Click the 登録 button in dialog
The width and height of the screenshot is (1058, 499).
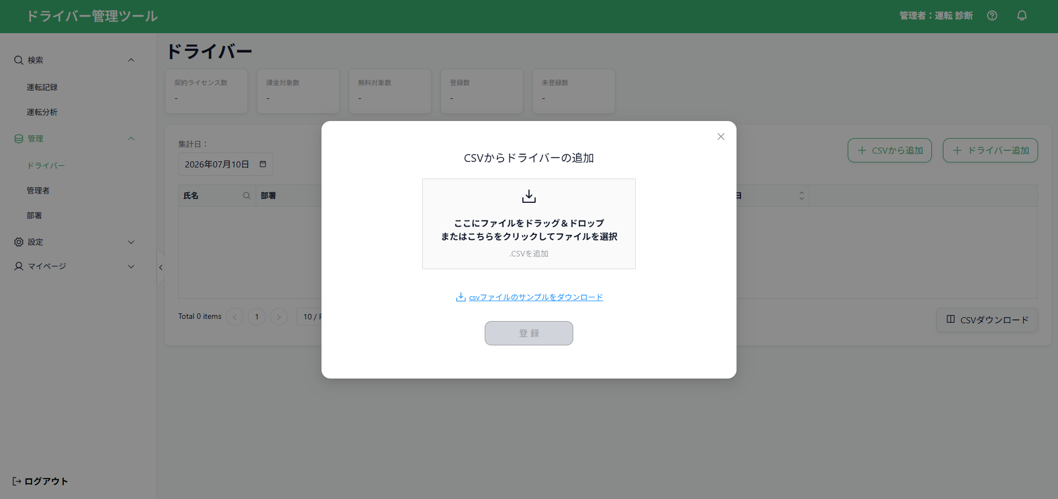tap(529, 333)
